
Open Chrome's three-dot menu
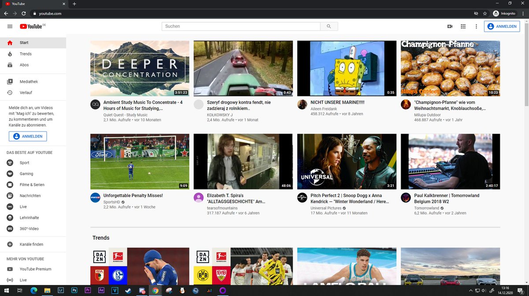(x=523, y=14)
